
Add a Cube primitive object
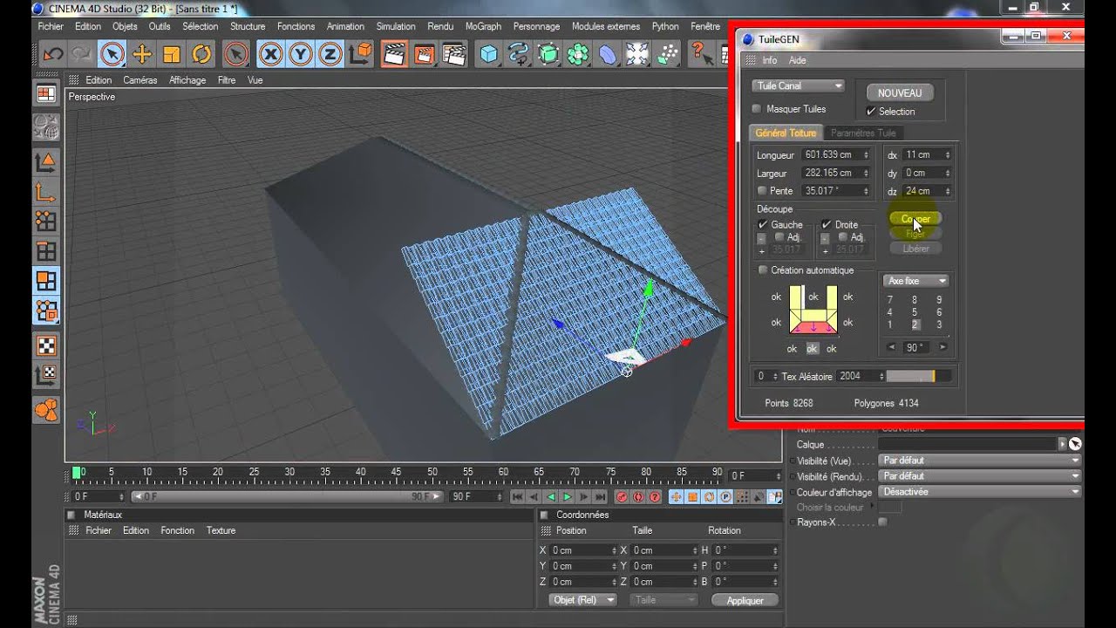pos(489,54)
